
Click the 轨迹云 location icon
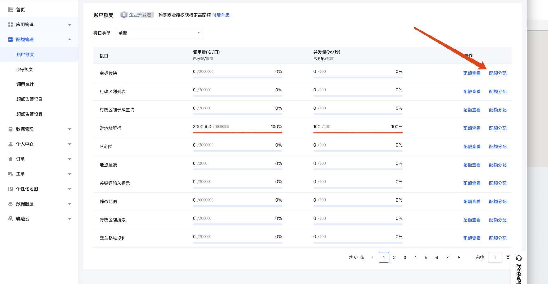point(11,219)
